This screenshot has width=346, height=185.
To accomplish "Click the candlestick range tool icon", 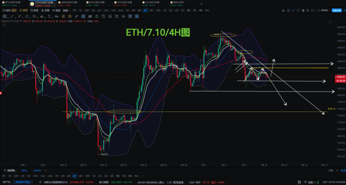I will (90, 16).
